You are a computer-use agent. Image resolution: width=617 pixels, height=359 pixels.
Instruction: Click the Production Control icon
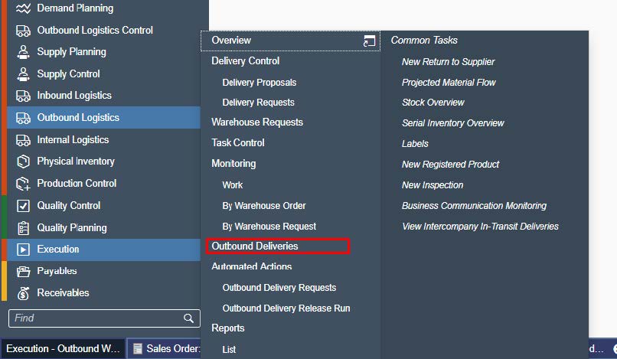pyautogui.click(x=23, y=184)
